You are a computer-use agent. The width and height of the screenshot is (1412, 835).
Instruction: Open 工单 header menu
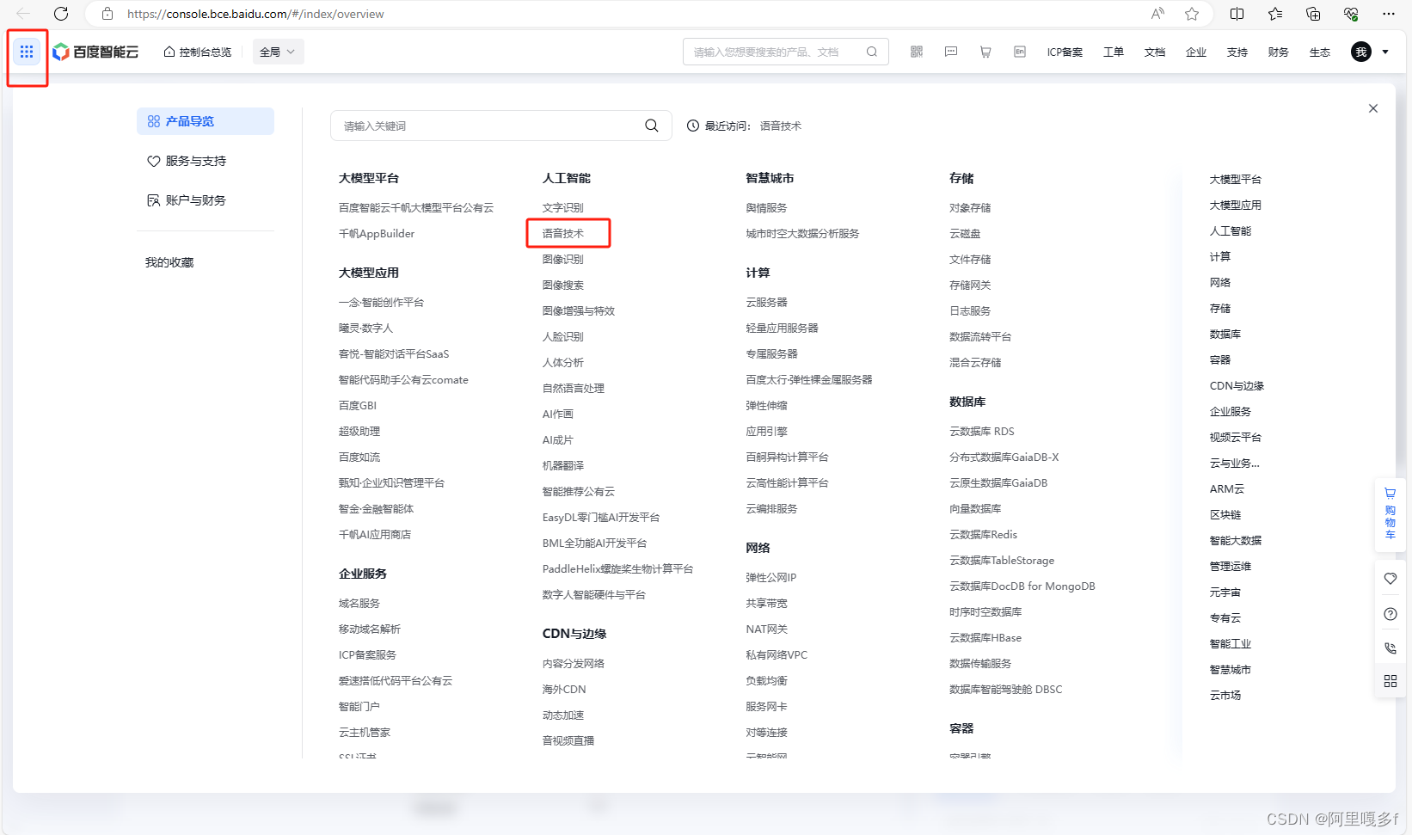click(x=1114, y=52)
